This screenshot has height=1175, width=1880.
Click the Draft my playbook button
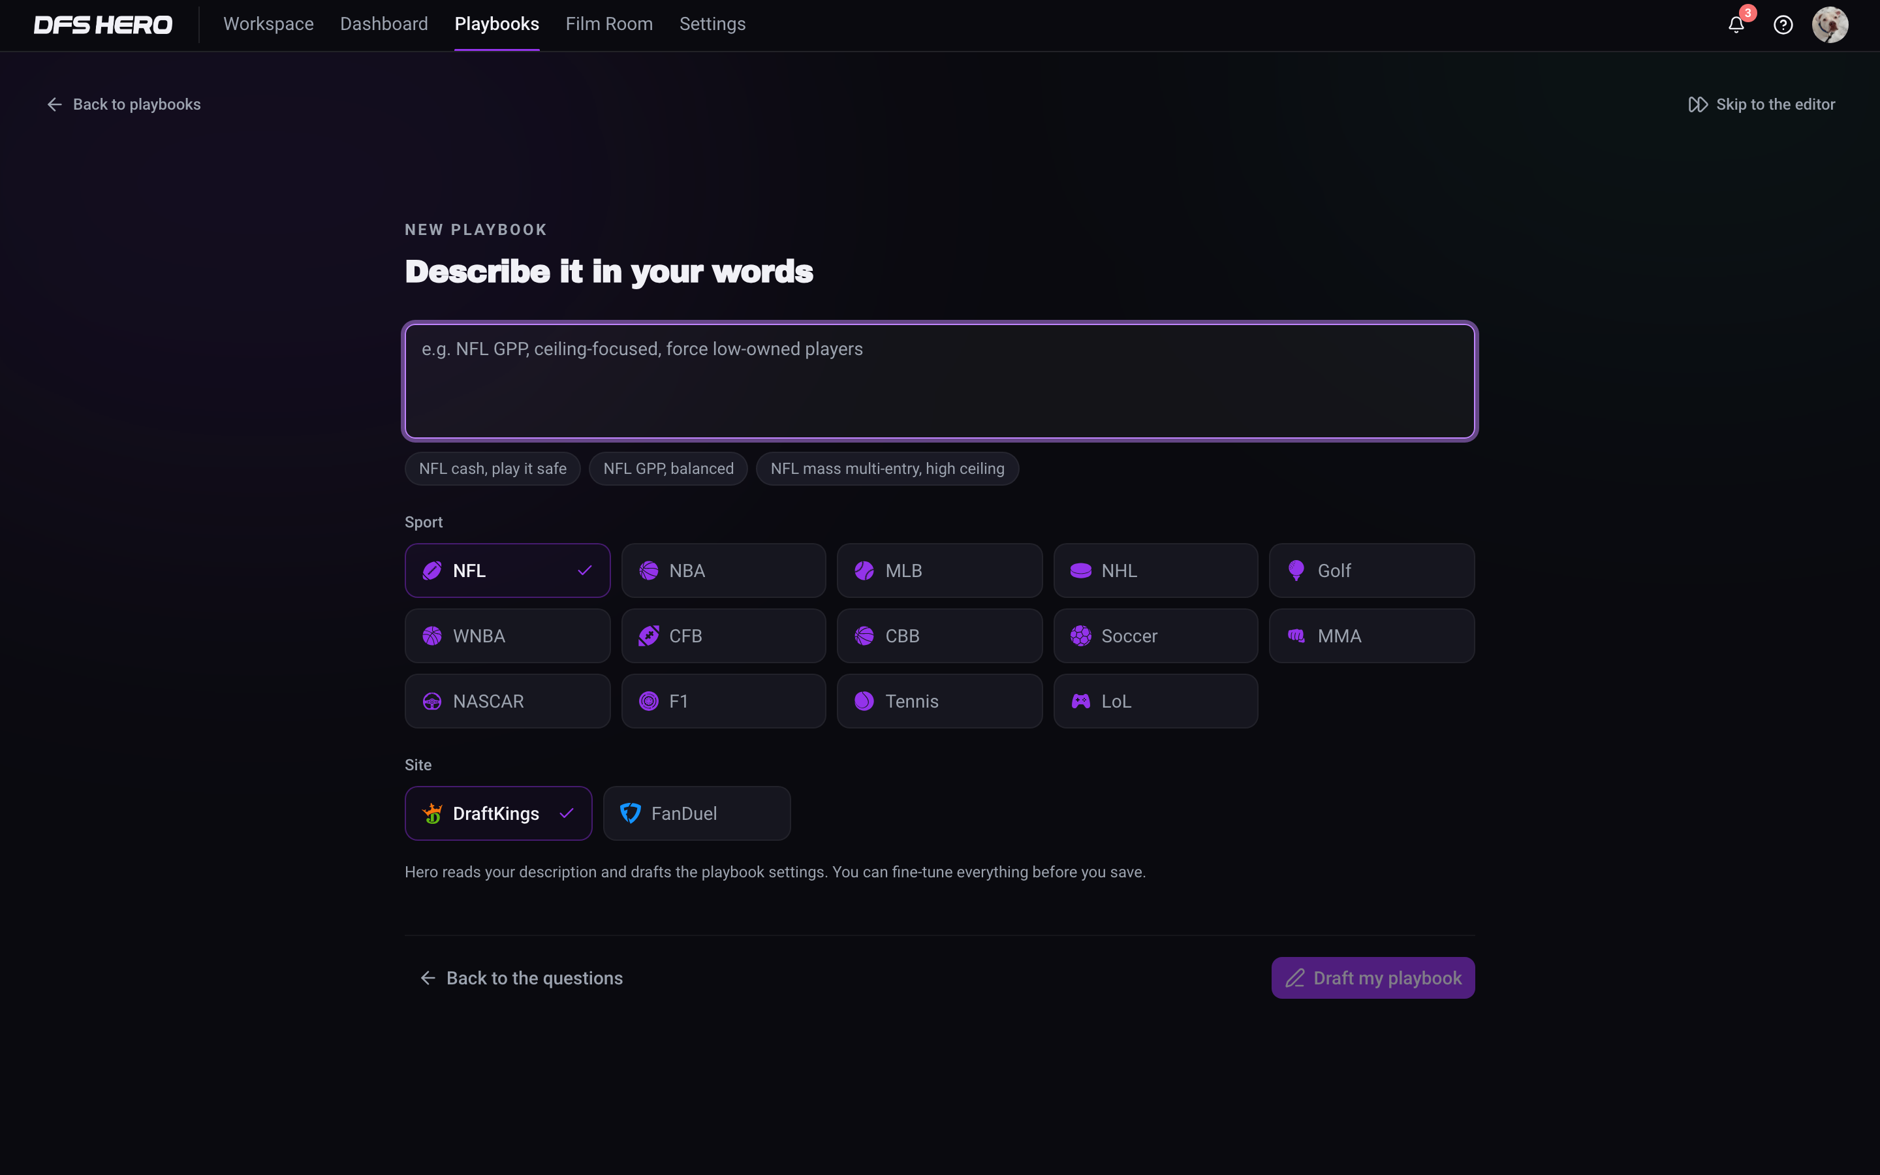[x=1373, y=978]
